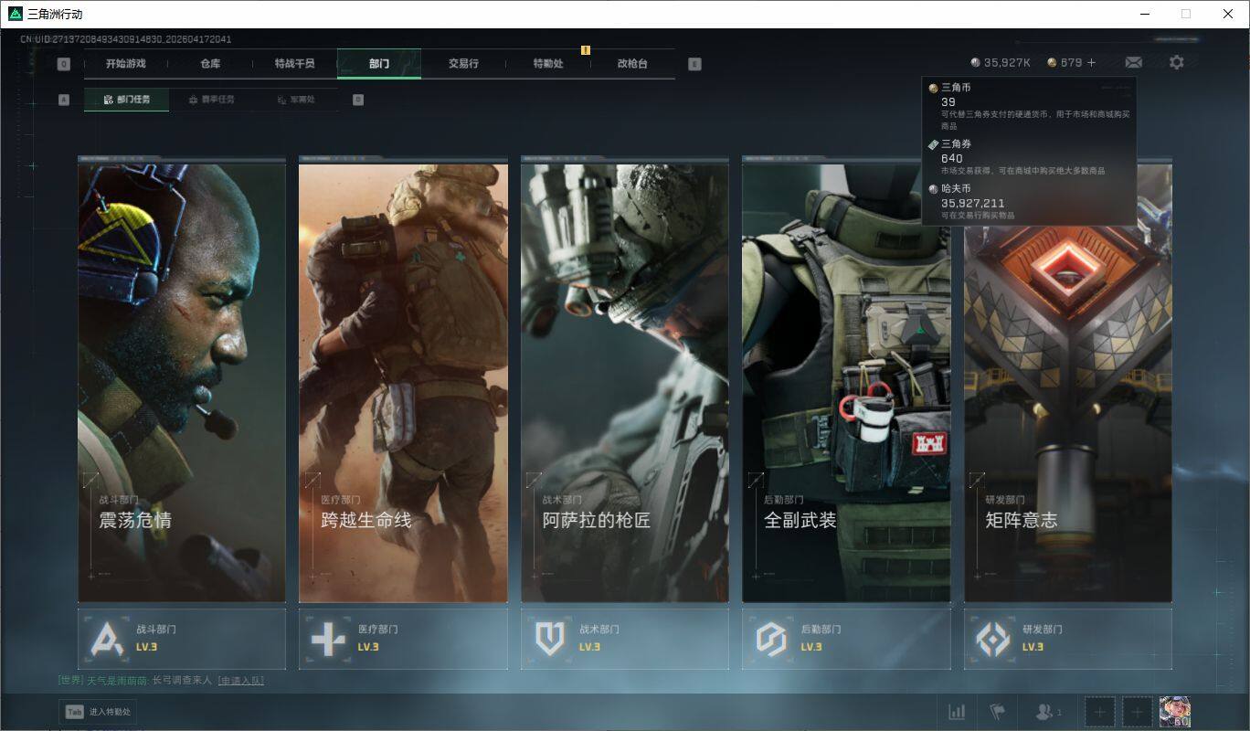
Task: Click the player avatar with level 60
Action: tap(1175, 712)
